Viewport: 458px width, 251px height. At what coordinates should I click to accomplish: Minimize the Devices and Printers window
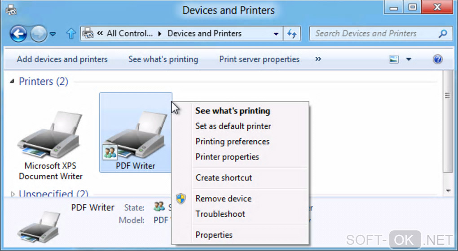point(393,7)
